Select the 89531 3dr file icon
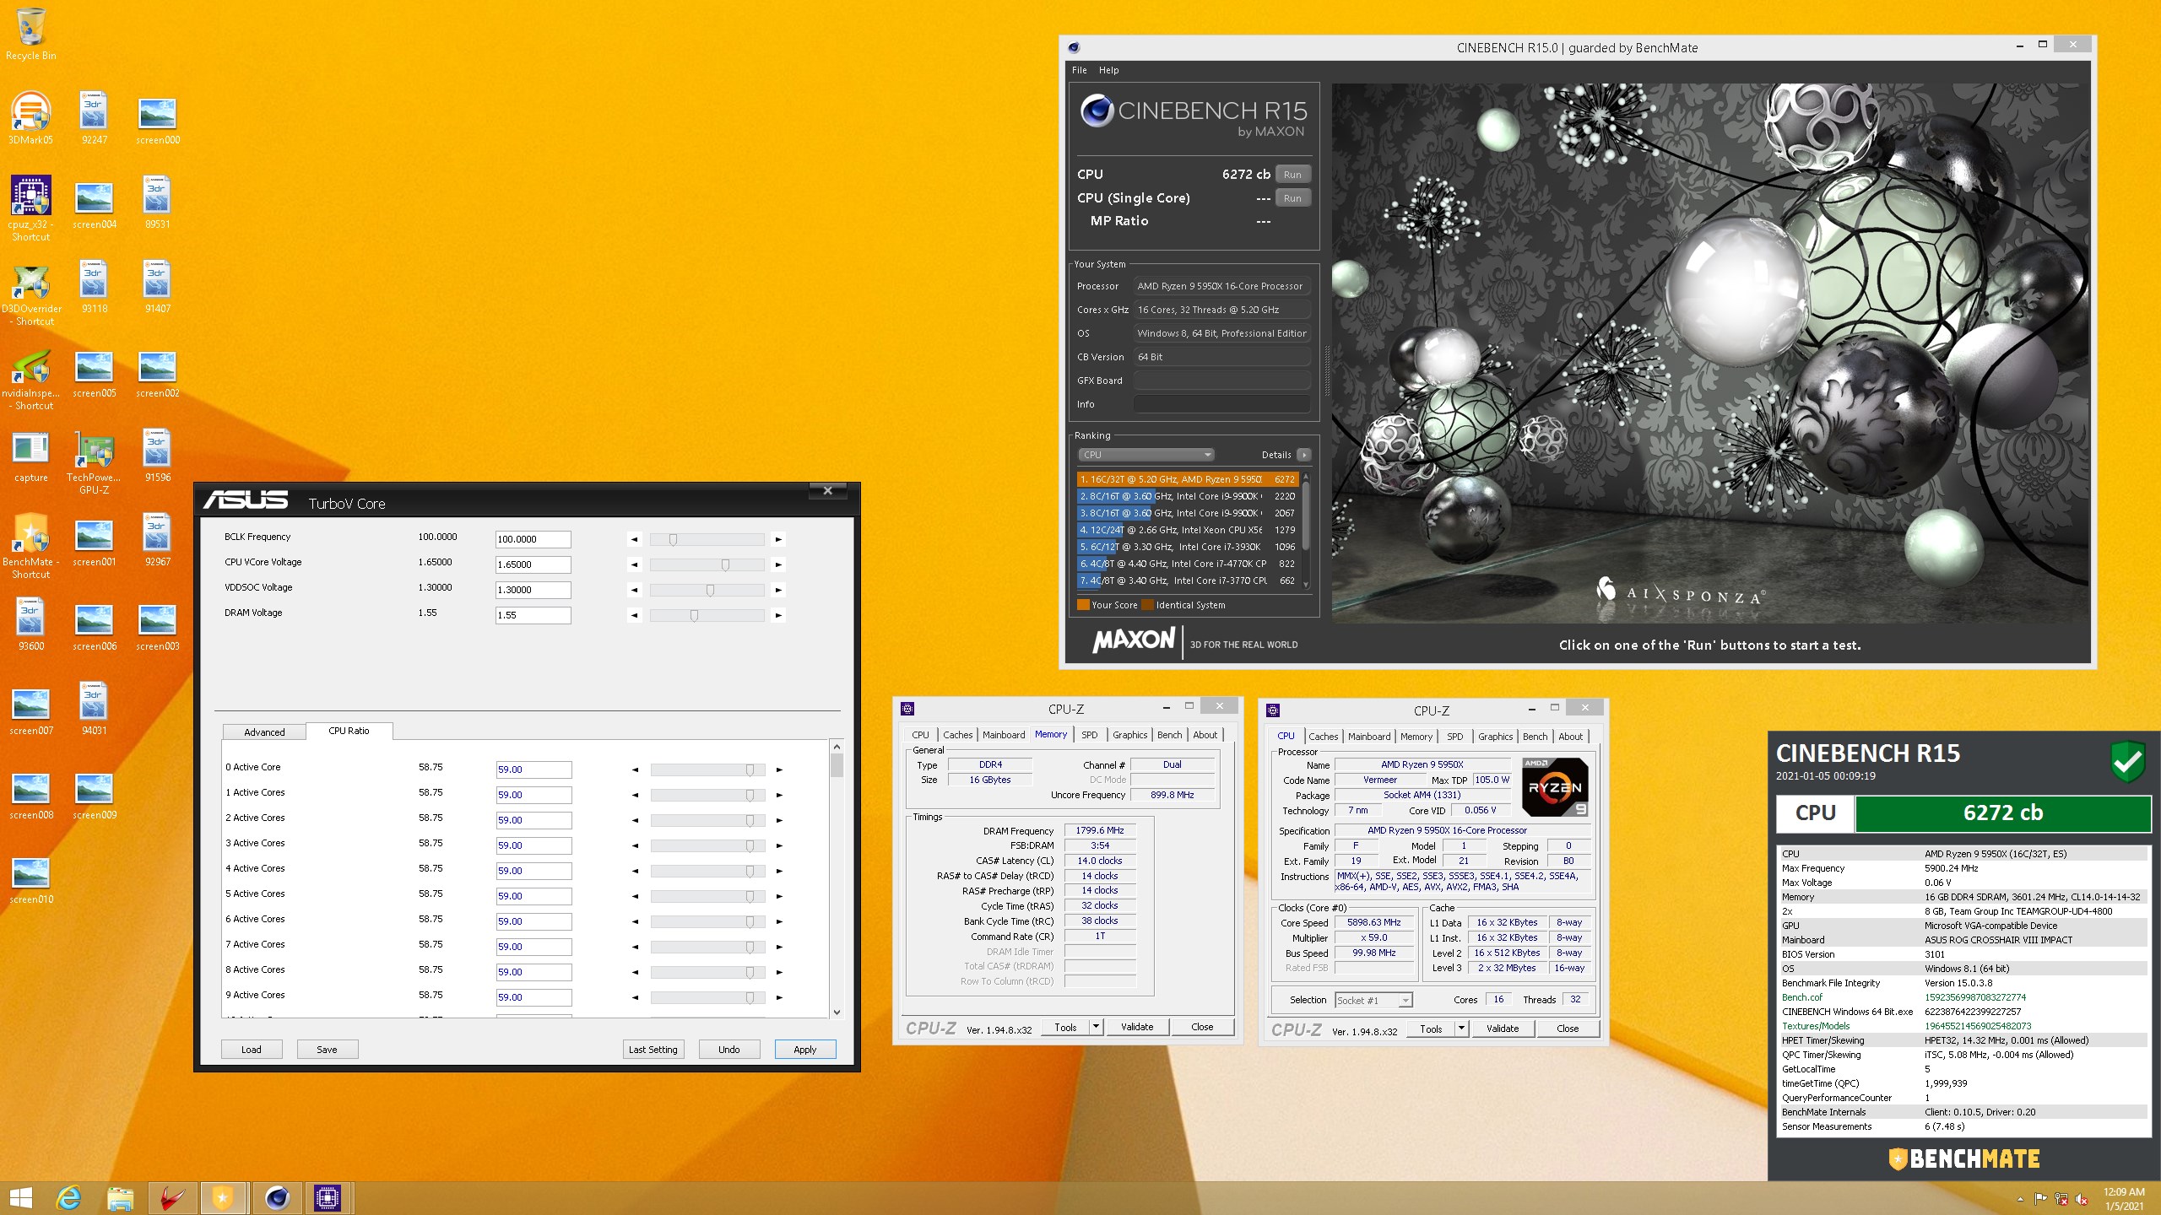 coord(158,202)
